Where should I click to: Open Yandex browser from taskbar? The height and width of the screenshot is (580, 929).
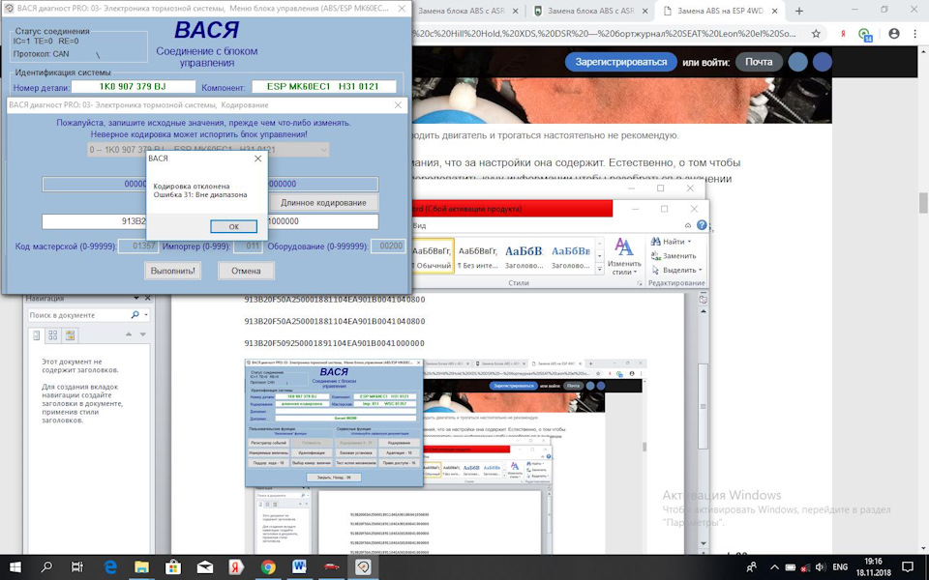(x=236, y=567)
